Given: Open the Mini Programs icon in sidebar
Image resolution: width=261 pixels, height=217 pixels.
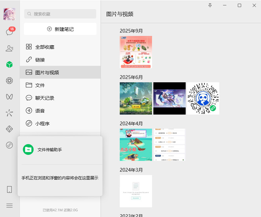Looking at the screenshot, I should [9, 145].
